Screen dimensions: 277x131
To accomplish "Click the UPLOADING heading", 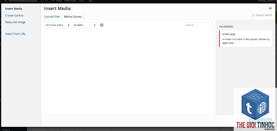I will tap(226, 27).
